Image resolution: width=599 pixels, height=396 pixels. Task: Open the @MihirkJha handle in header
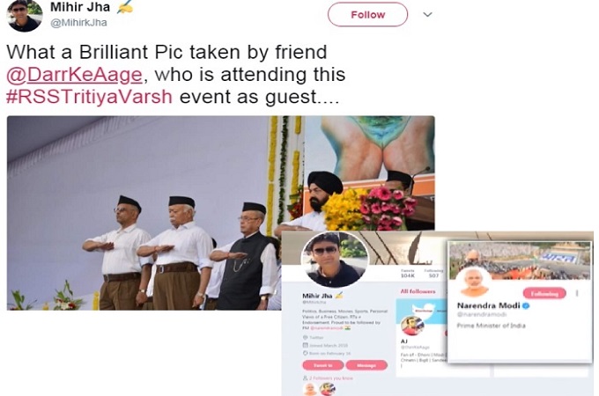[78, 23]
